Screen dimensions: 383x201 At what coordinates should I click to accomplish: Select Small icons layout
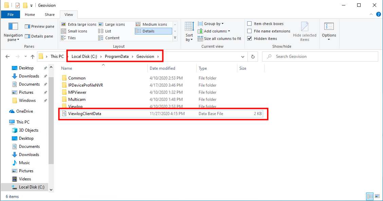tap(74, 31)
